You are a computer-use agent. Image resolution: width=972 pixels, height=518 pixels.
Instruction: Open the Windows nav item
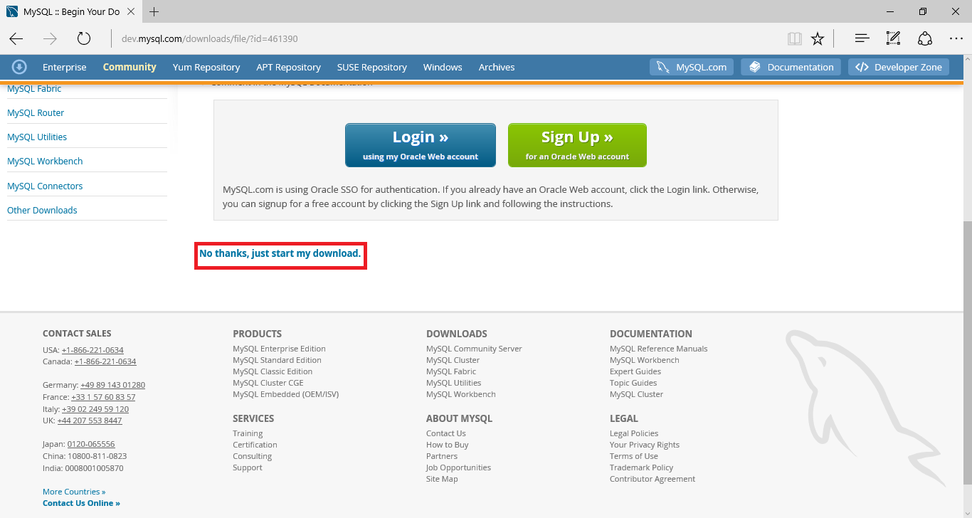point(443,67)
